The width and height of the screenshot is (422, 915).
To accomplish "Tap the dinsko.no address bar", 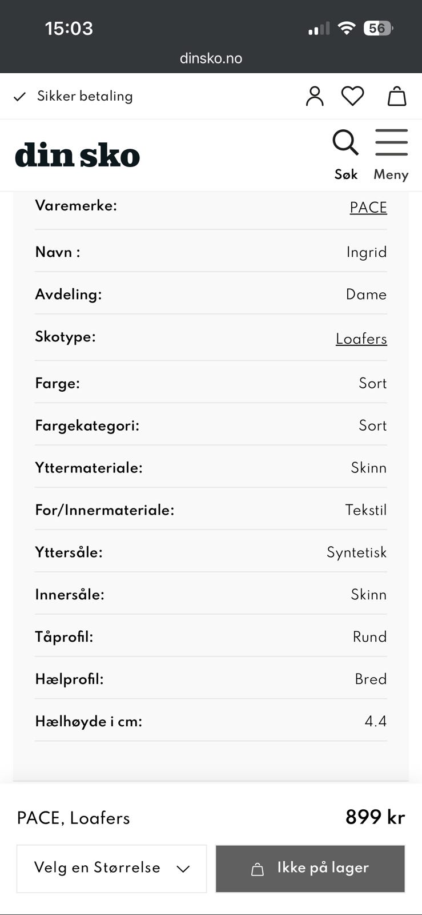I will pyautogui.click(x=211, y=58).
